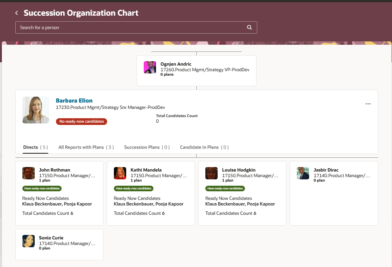This screenshot has width=392, height=267.
Task: Click Barbara Elion's profile photo
Action: pyautogui.click(x=35, y=110)
